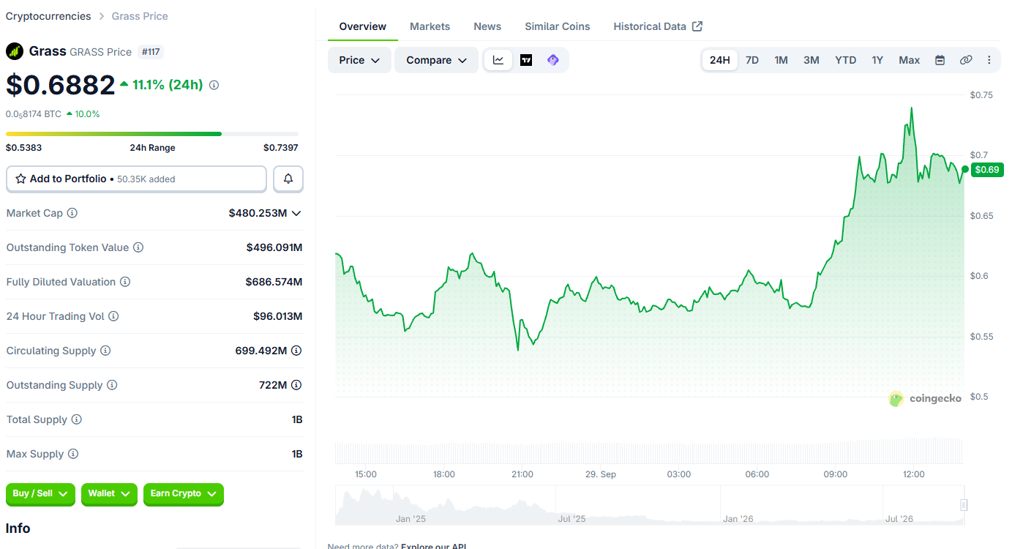Click the 24h Range progress bar
Screen dimensions: 1012x549
coord(152,134)
